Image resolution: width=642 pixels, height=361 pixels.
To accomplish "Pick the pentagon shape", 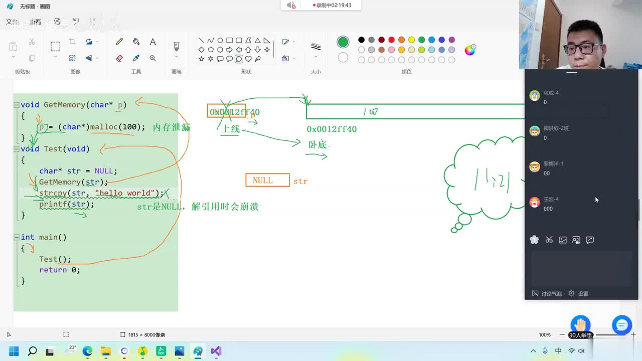I will click(x=211, y=50).
